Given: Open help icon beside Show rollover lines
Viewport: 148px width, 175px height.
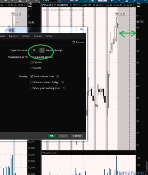Looking at the screenshot, I should pos(58,76).
